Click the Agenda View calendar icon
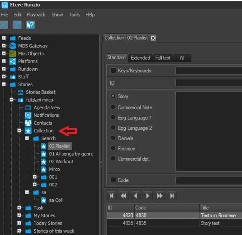The height and width of the screenshot is (235, 242). point(28,108)
